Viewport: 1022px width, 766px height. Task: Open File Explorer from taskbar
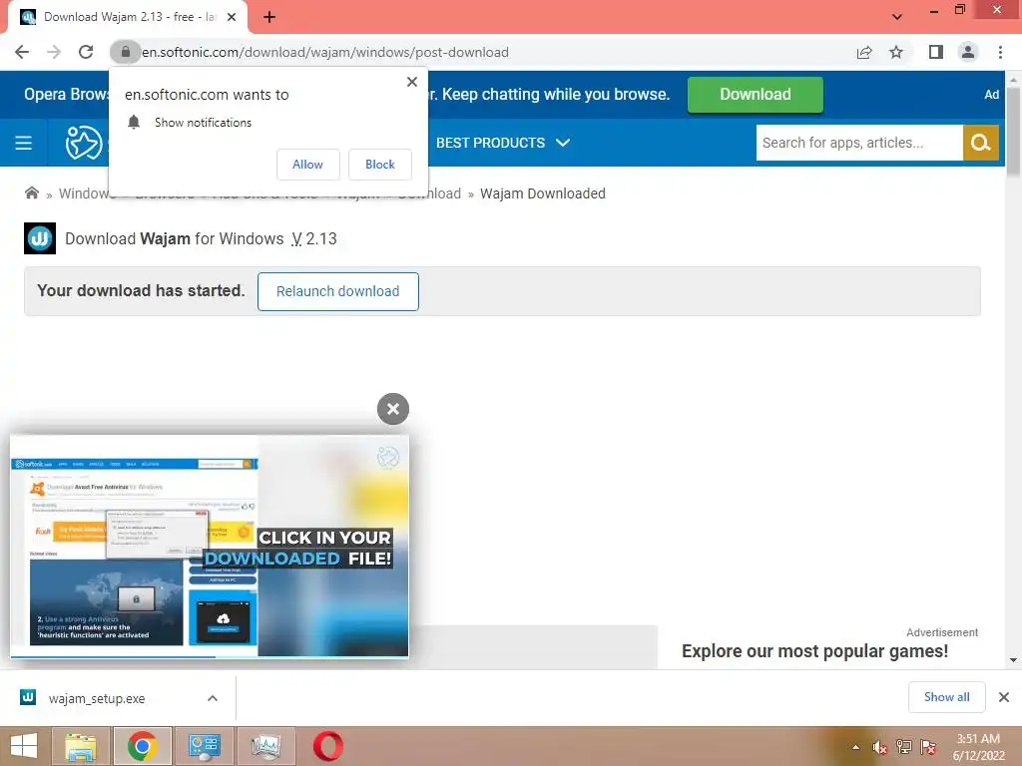[80, 746]
